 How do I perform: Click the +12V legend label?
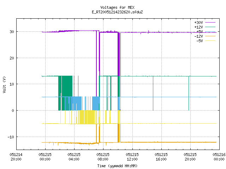pyautogui.click(x=198, y=27)
